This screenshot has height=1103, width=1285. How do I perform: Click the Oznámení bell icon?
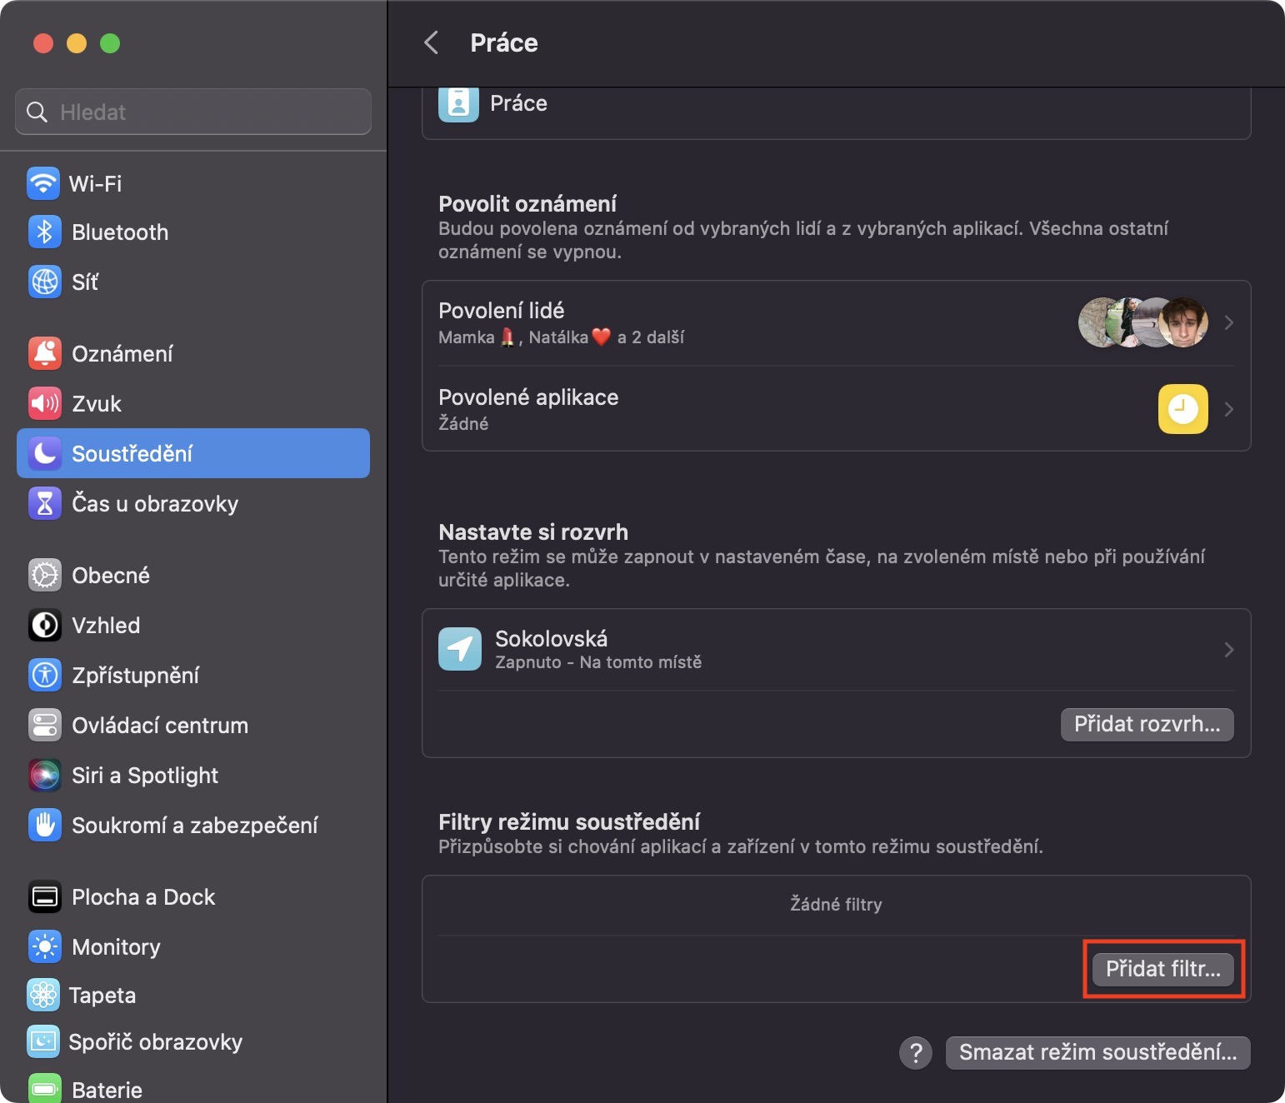pos(45,353)
